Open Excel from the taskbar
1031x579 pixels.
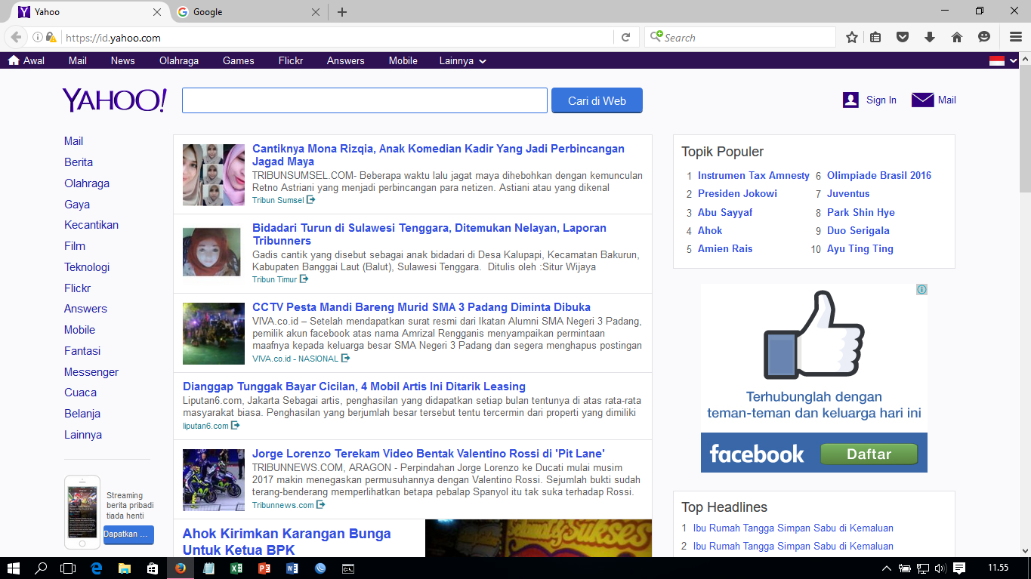tap(236, 568)
